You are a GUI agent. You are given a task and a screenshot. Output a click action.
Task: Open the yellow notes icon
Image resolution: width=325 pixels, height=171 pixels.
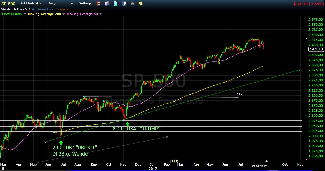click(x=141, y=4)
